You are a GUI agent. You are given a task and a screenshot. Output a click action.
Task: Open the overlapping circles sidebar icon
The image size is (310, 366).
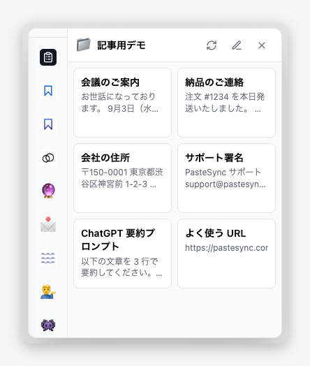tap(48, 158)
